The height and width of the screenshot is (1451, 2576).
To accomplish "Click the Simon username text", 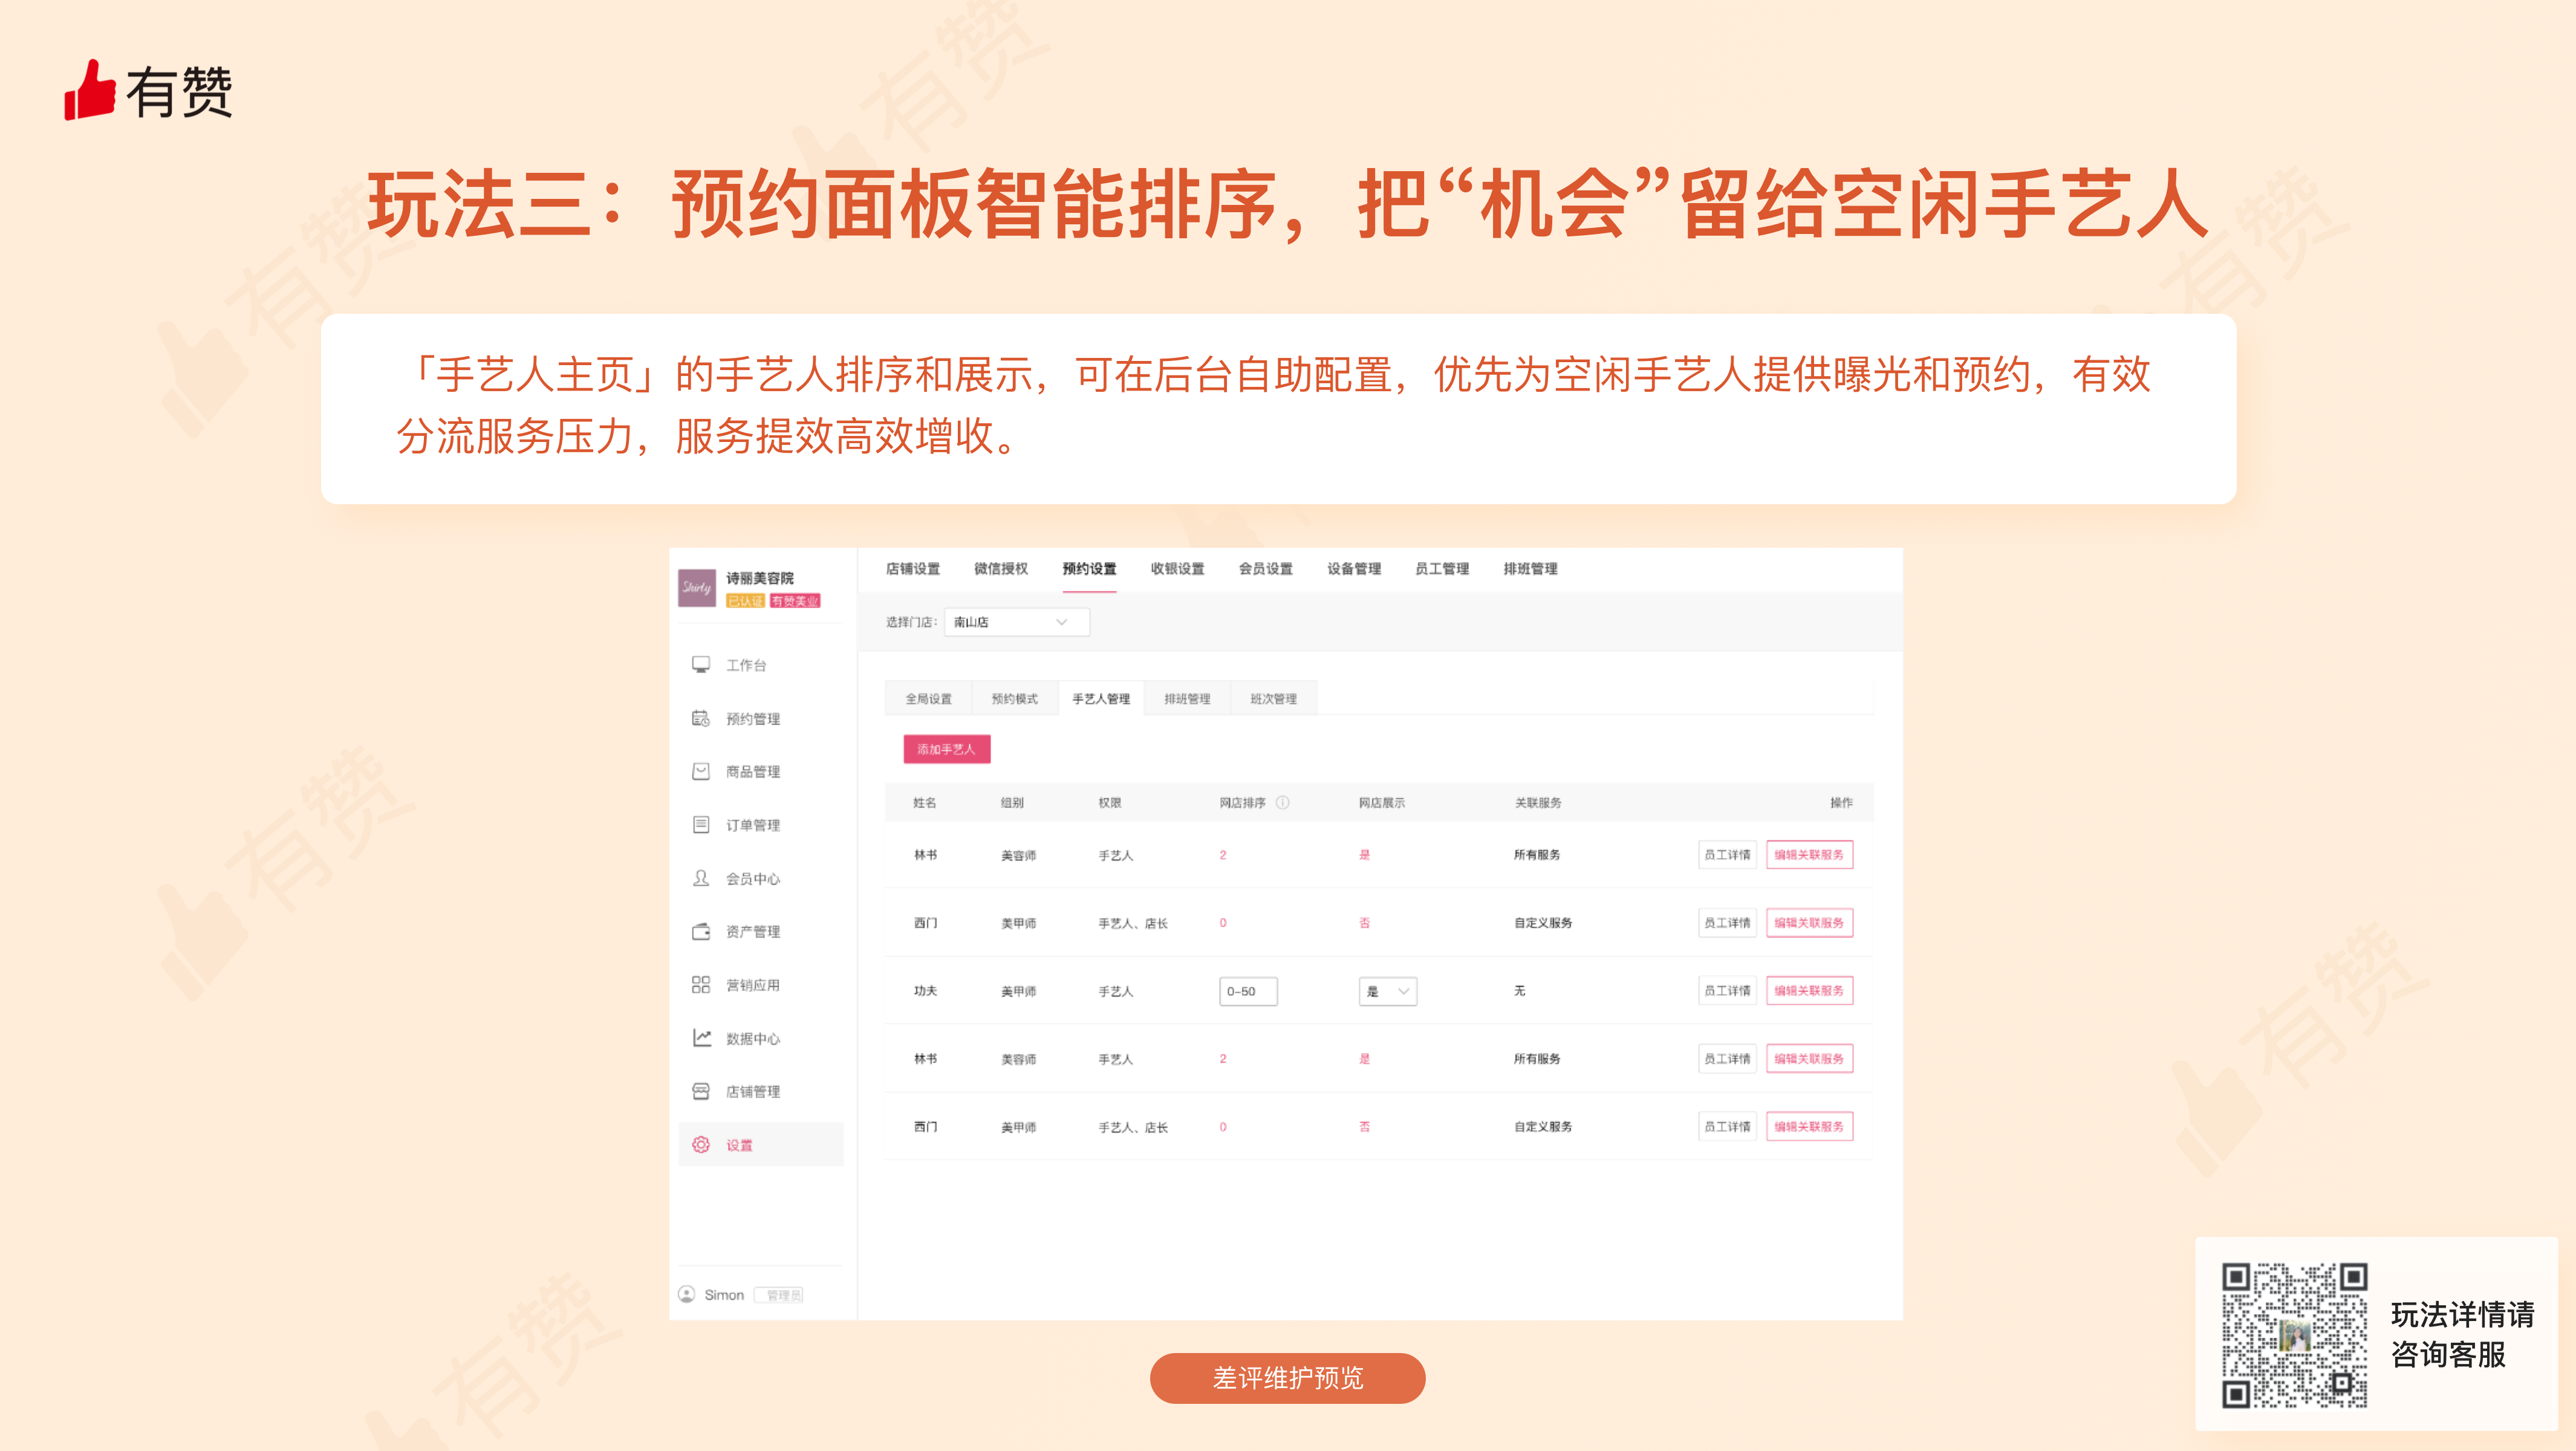I will [724, 1295].
